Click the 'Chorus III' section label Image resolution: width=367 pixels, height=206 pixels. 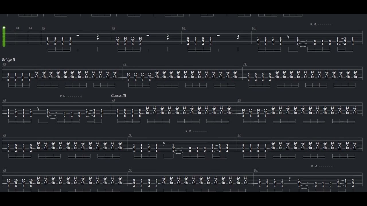pos(118,96)
